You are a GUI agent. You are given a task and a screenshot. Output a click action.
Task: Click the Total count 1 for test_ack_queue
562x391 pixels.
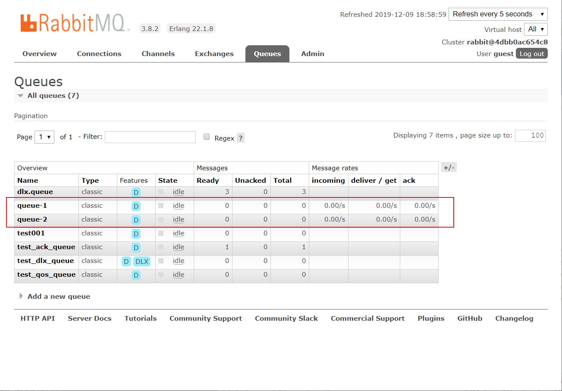point(304,247)
